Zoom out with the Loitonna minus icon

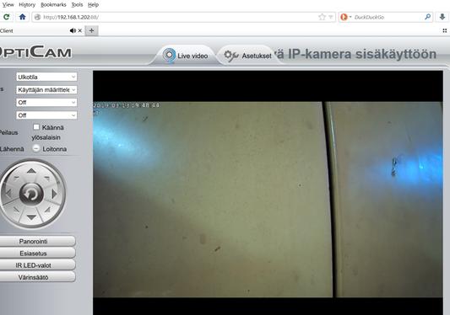tap(35, 148)
